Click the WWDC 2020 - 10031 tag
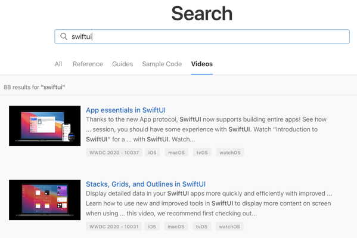Screen dimensions: 357x238 pos(114,227)
